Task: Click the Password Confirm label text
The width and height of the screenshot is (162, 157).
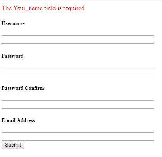Action: tap(23, 88)
